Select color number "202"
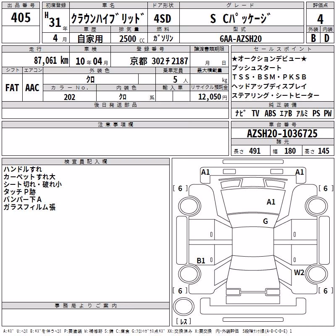Image resolution: width=336 pixels, height=336 pixels. pyautogui.click(x=69, y=97)
